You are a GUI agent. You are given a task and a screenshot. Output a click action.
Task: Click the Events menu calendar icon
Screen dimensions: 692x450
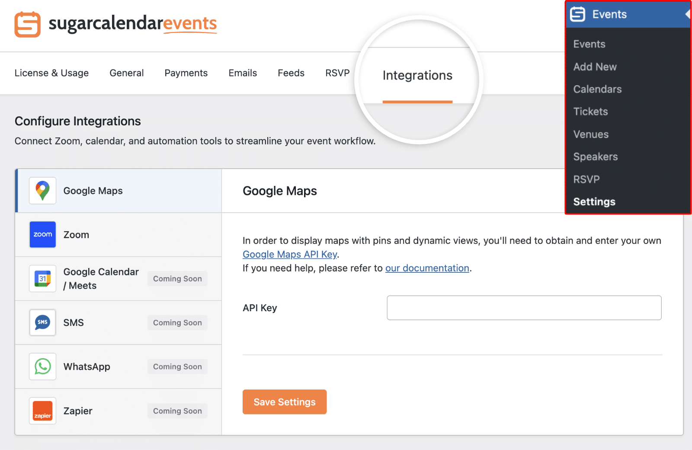[x=577, y=14]
